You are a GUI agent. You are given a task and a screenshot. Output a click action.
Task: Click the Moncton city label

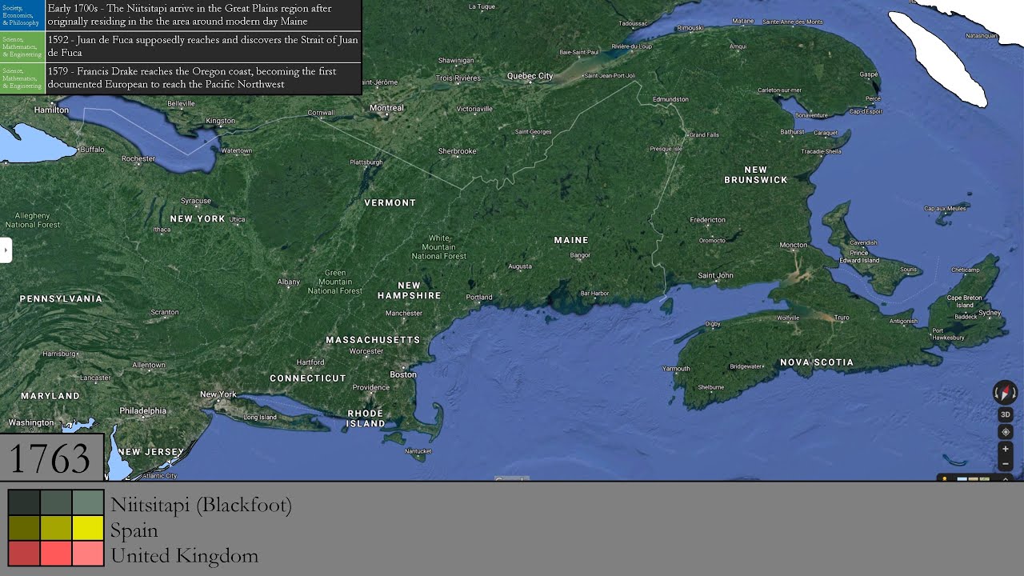coord(794,245)
